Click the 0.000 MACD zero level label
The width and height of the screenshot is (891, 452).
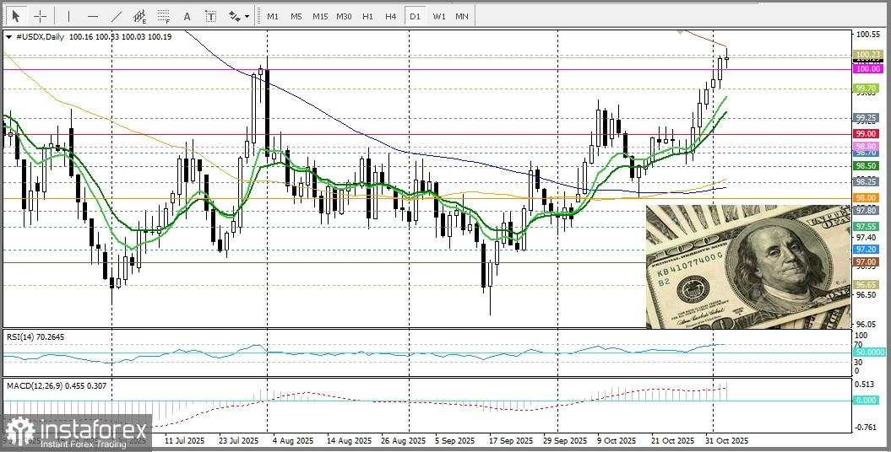(x=867, y=400)
